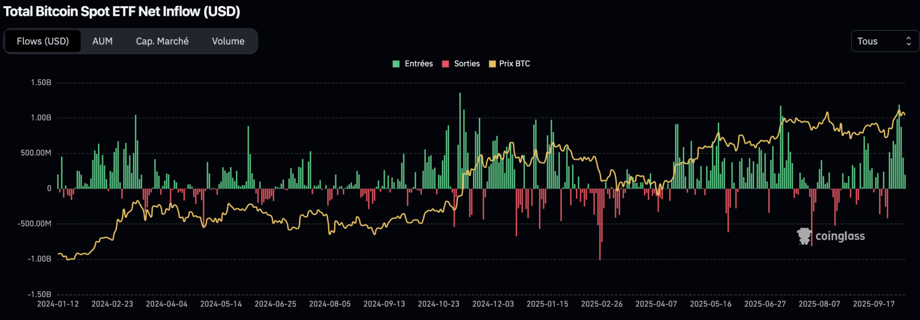Viewport: 920px width, 320px height.
Task: Open the AUM tab
Action: tap(103, 41)
